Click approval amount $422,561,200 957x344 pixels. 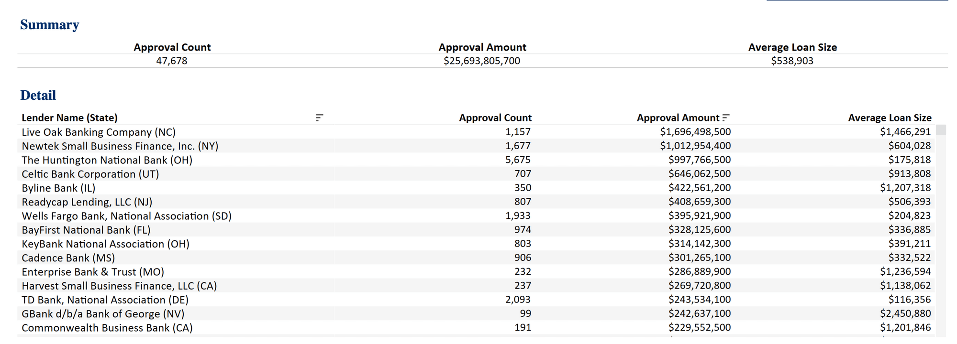tap(700, 188)
